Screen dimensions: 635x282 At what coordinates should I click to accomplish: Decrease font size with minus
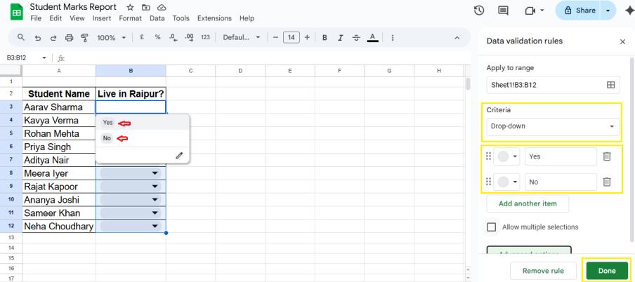(x=276, y=37)
